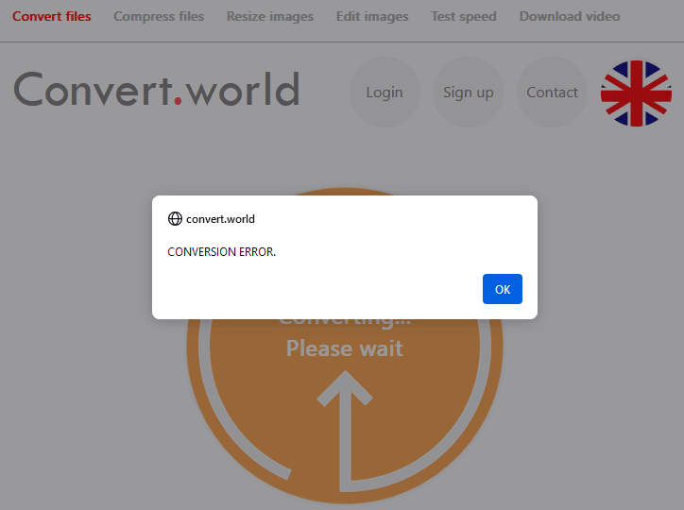Change language via UK flag icon
This screenshot has height=510, width=684.
click(x=636, y=93)
